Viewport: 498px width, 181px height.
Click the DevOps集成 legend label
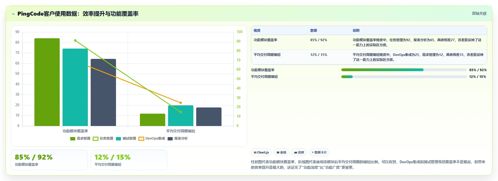point(155,138)
